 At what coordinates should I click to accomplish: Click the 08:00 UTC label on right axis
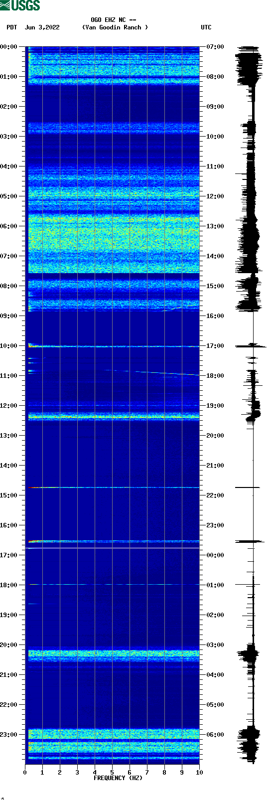(215, 77)
